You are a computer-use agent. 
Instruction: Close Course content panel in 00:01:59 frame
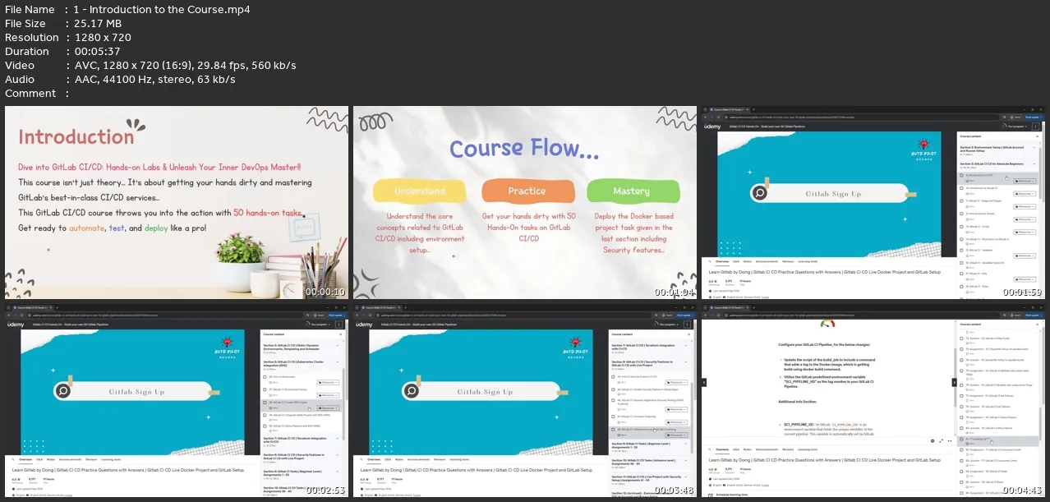[1037, 136]
